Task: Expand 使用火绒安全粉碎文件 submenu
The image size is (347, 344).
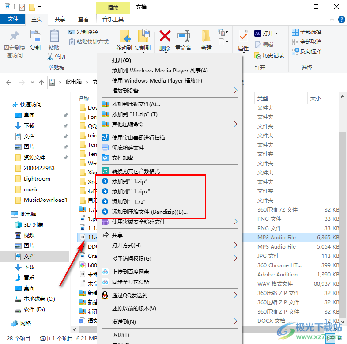Action: click(x=169, y=222)
